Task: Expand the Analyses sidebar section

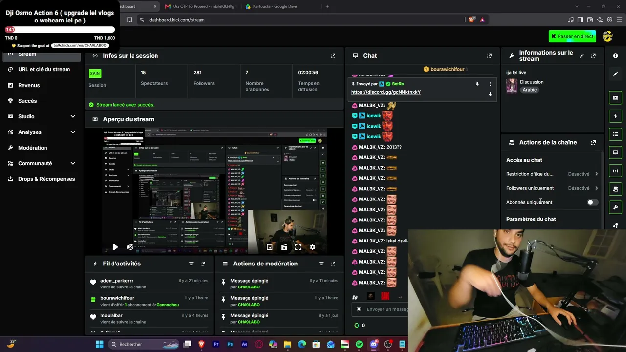Action: tap(73, 132)
